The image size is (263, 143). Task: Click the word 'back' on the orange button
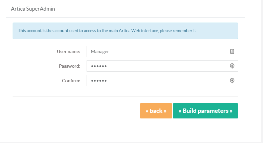click(156, 111)
